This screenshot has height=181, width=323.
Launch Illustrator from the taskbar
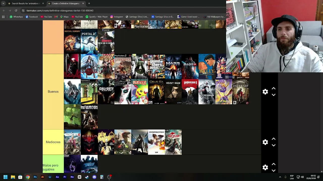[x=42, y=177]
